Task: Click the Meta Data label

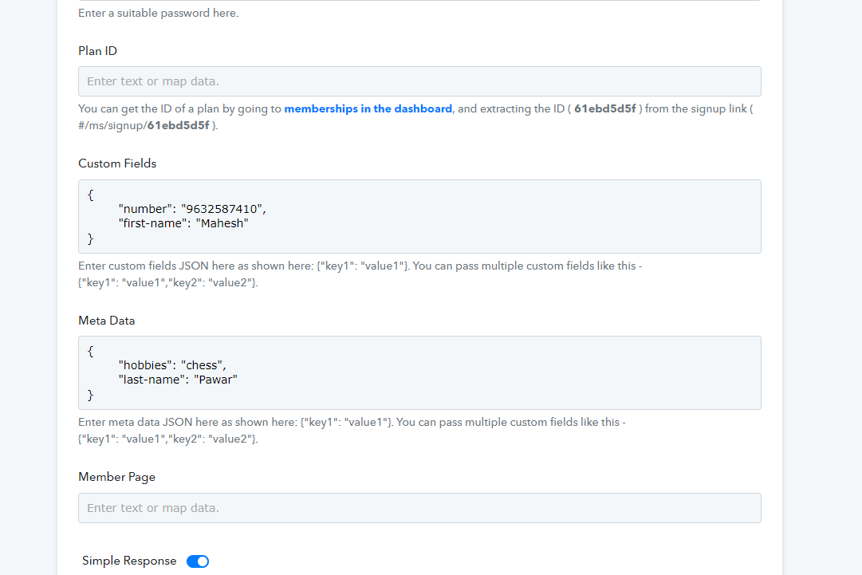Action: point(107,321)
